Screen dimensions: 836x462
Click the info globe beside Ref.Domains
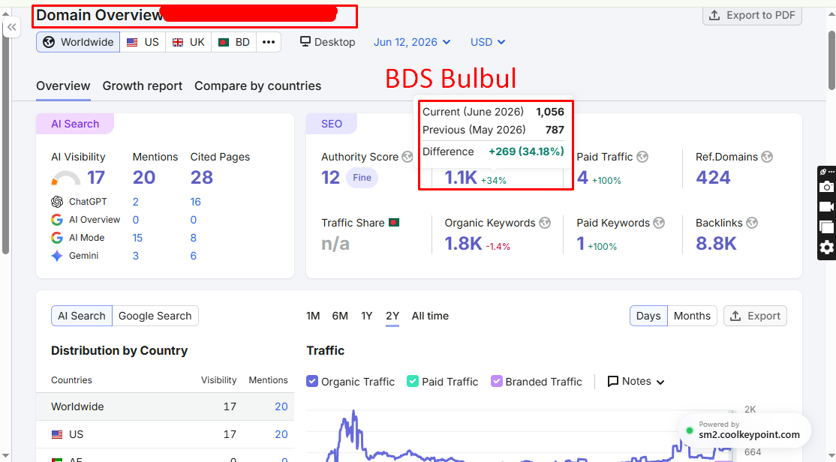coord(767,157)
